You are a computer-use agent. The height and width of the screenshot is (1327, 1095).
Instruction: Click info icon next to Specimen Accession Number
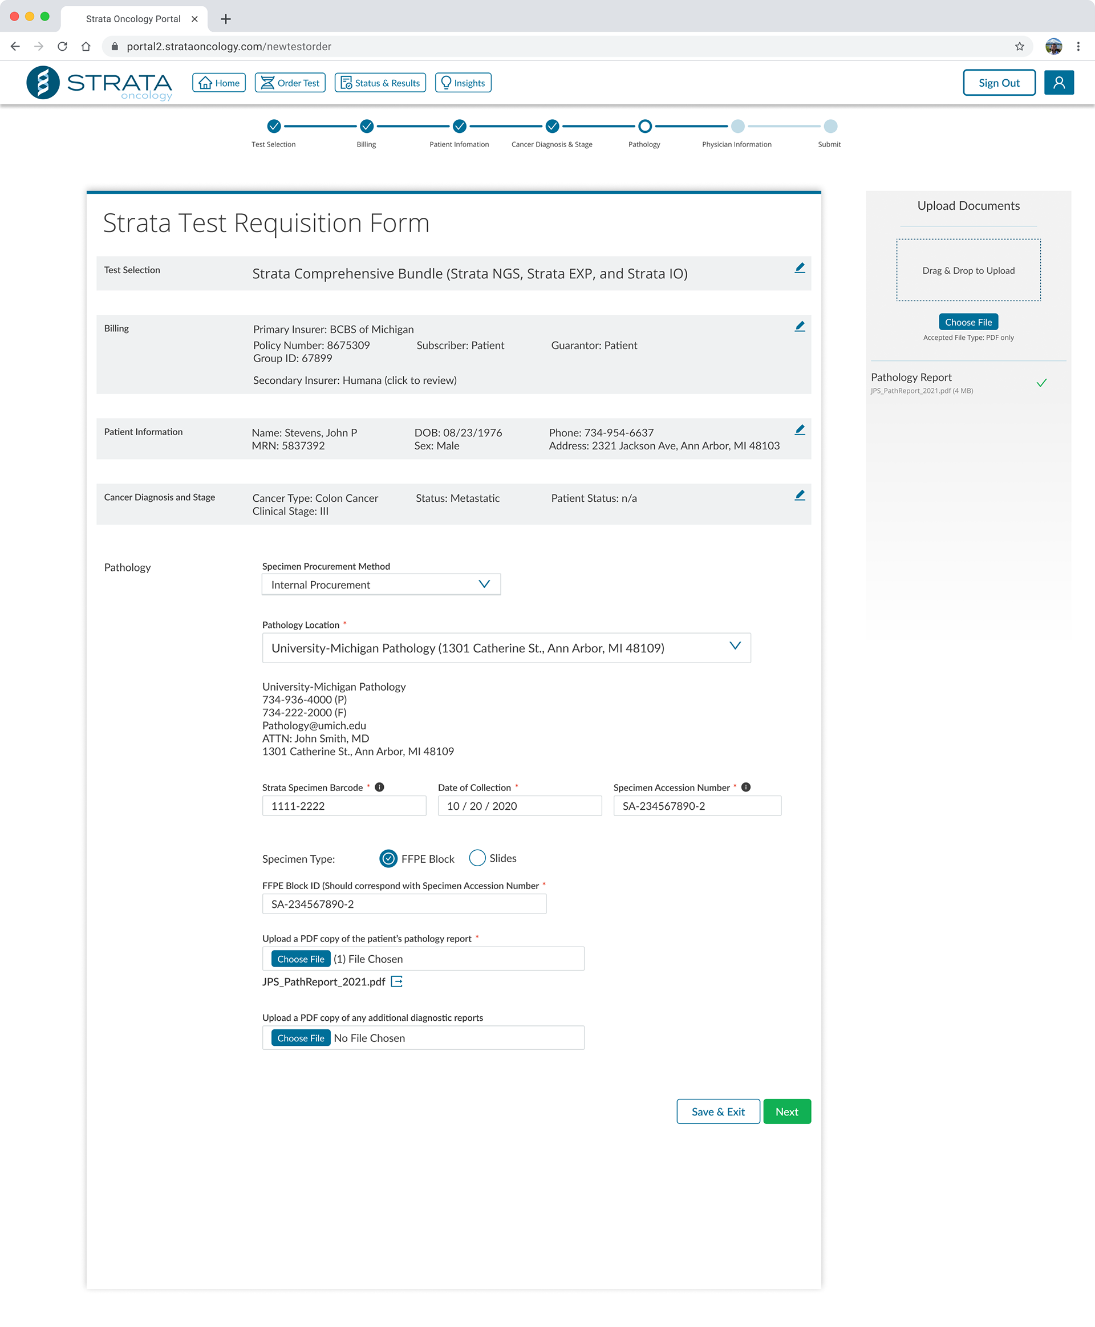click(x=745, y=787)
